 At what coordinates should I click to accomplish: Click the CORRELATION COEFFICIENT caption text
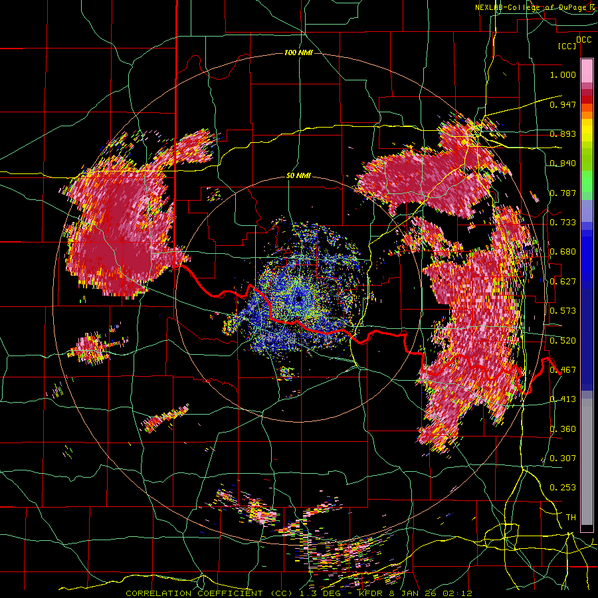(194, 593)
